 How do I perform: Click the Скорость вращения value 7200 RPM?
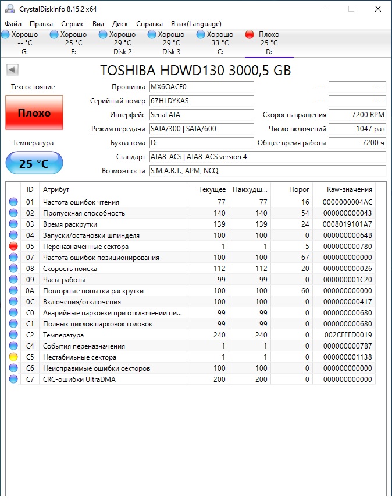coord(358,115)
